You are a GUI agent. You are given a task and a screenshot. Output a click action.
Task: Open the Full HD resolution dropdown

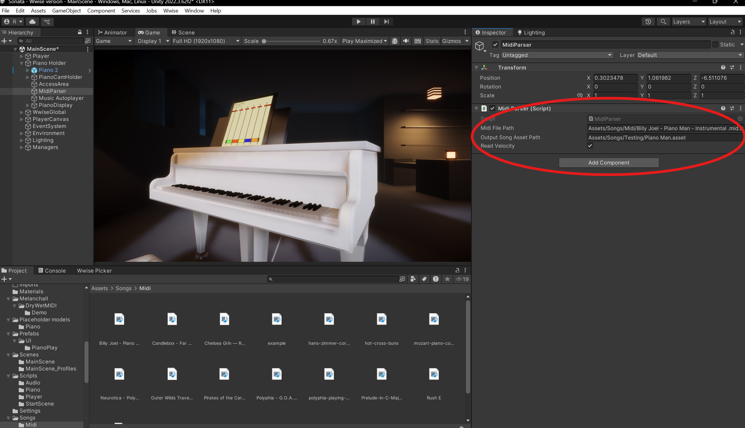point(206,41)
